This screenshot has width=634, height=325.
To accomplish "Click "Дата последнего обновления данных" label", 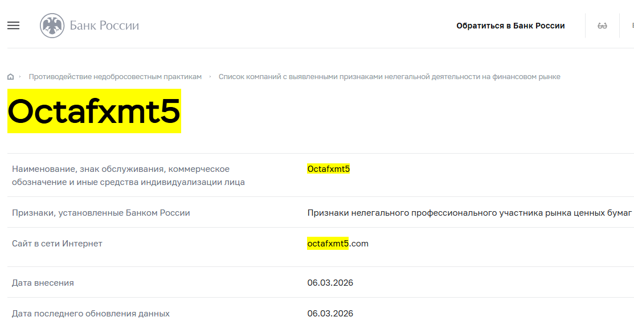I will pos(91,314).
